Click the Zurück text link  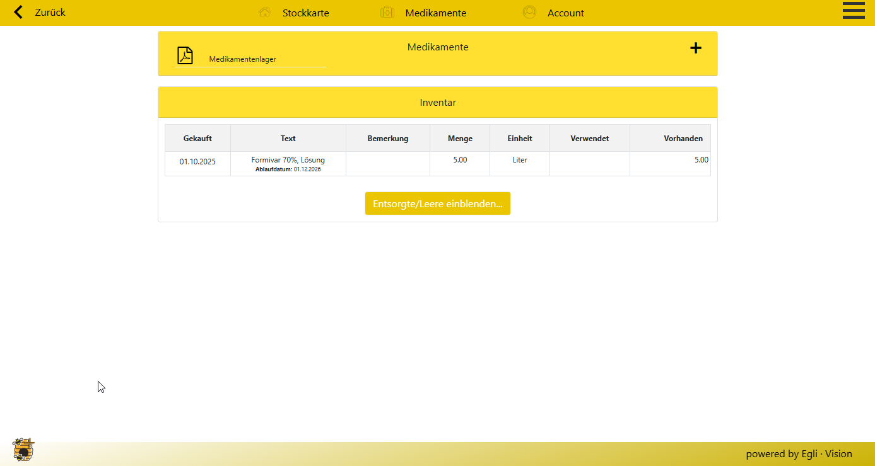[x=50, y=13]
